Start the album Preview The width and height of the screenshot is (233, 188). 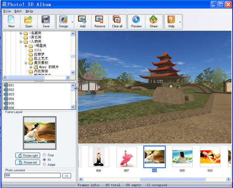136,19
